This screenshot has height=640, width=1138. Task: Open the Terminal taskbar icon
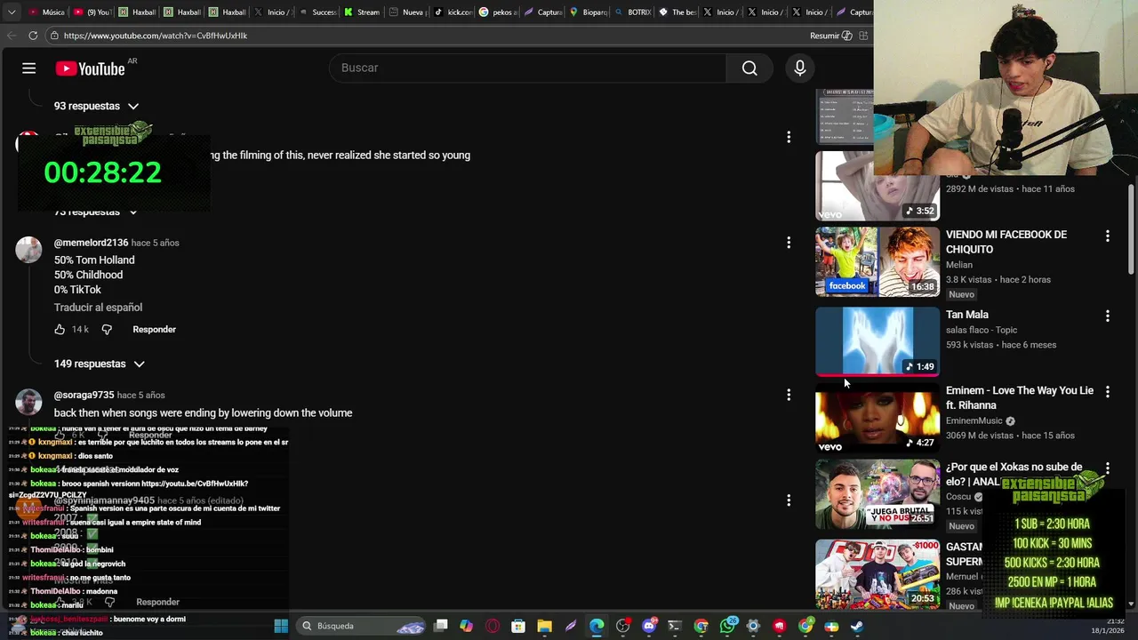point(675,626)
